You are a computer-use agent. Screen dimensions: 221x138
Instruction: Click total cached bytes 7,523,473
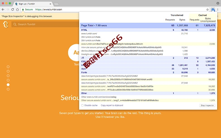click(x=209, y=26)
